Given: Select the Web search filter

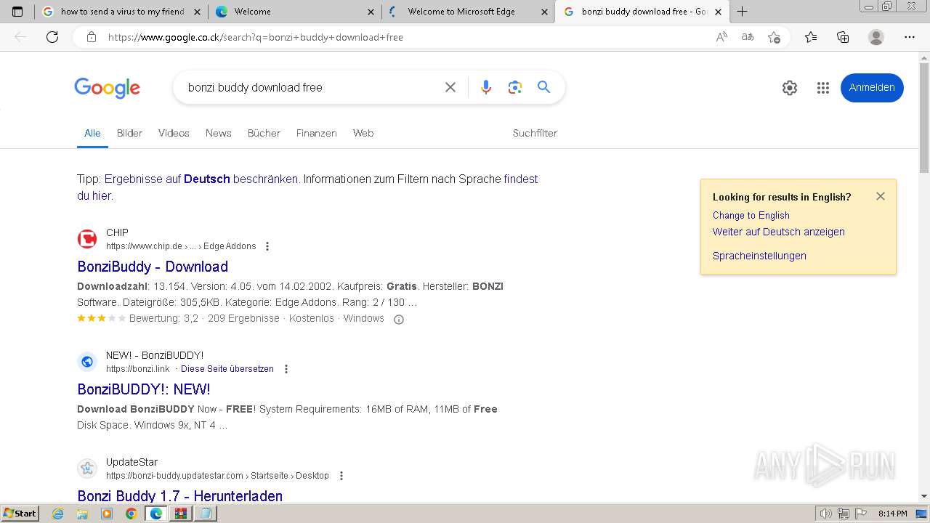Looking at the screenshot, I should pos(363,133).
